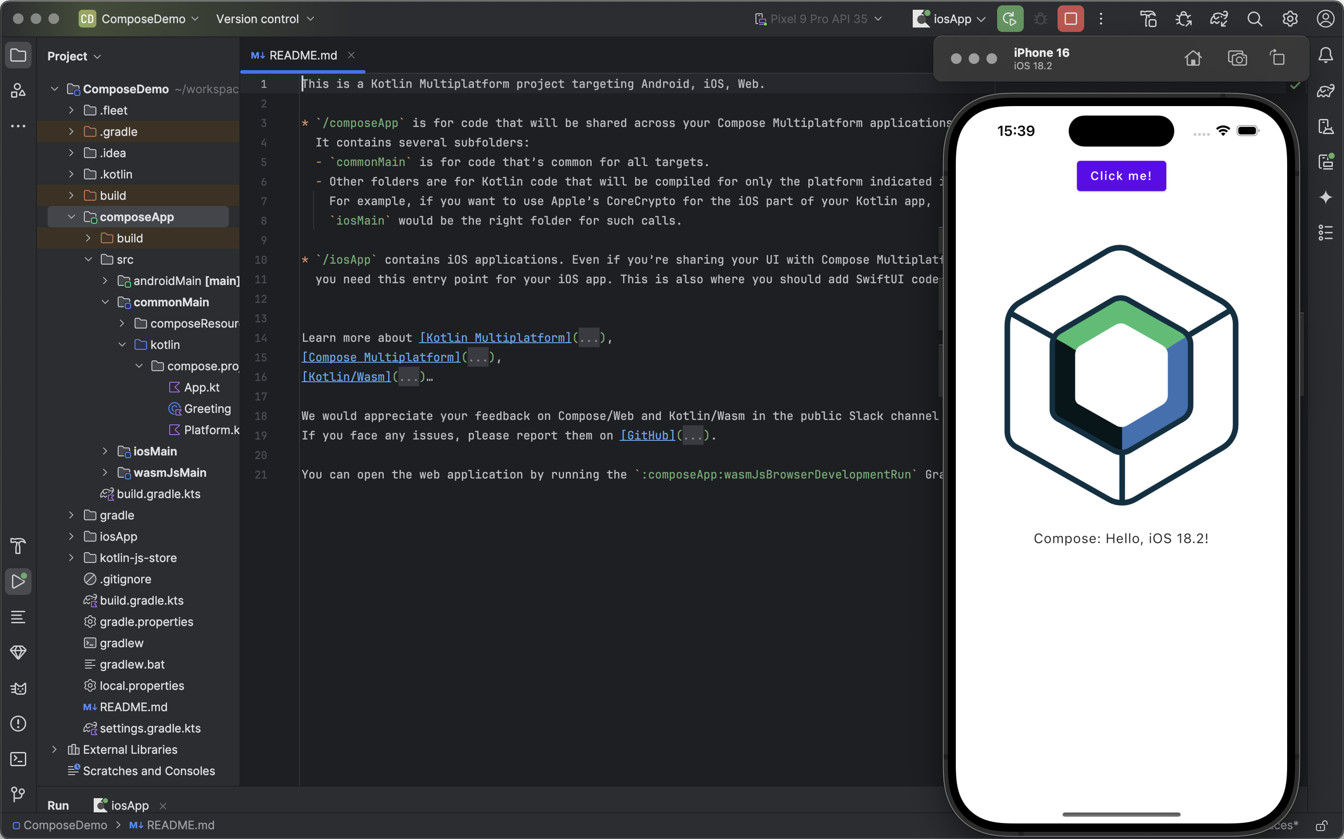Open IDE settings gear
1344x839 pixels.
pos(1290,19)
